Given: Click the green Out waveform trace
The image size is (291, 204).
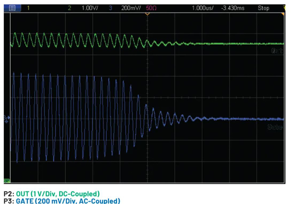Looking at the screenshot, I should 229,43.
